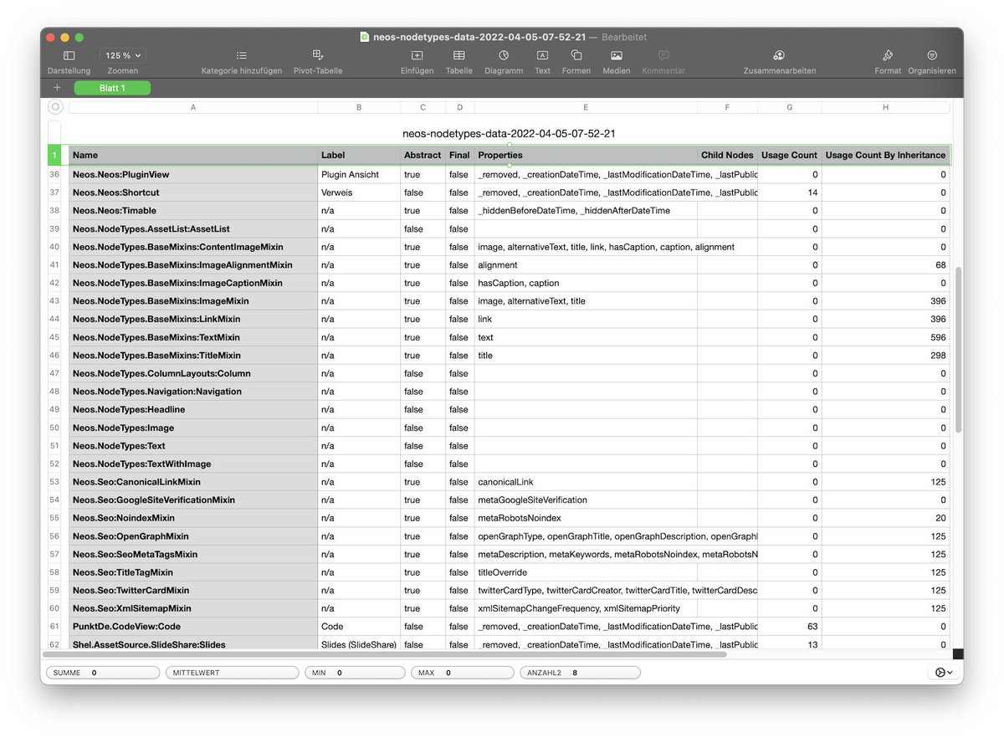The image size is (1004, 738).
Task: Select column H header
Action: point(885,107)
